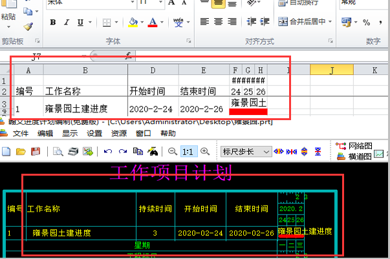Open 对齐方式 group dialog launcher

click(330, 41)
